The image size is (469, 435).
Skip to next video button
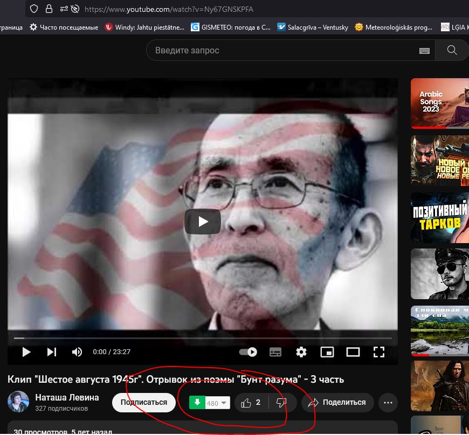(x=51, y=352)
